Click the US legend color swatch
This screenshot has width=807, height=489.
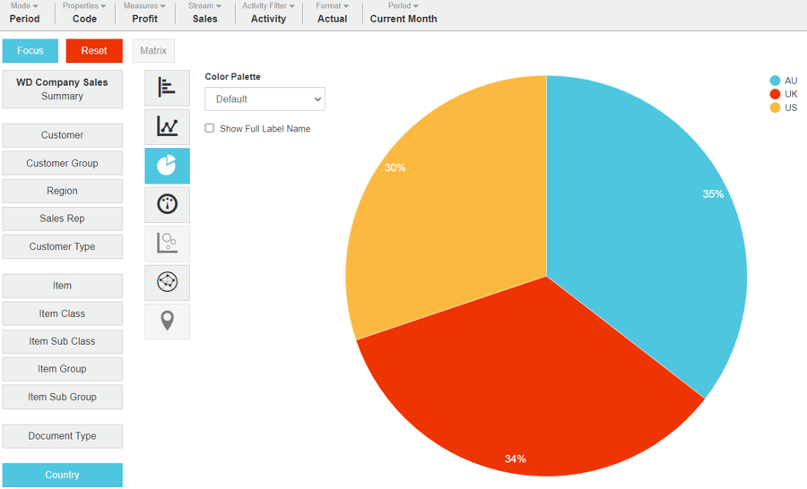tap(775, 107)
